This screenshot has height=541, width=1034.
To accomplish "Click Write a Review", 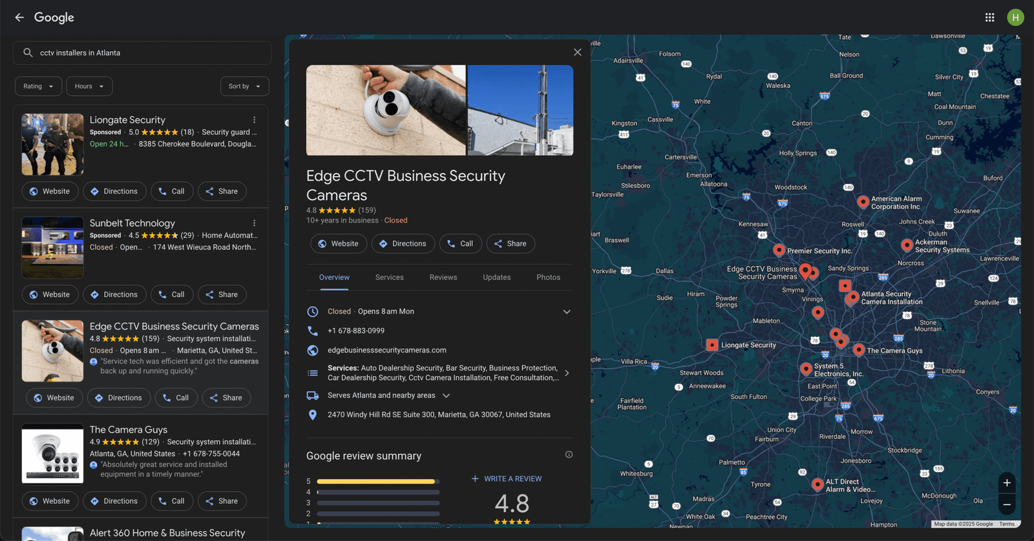I will tap(507, 479).
